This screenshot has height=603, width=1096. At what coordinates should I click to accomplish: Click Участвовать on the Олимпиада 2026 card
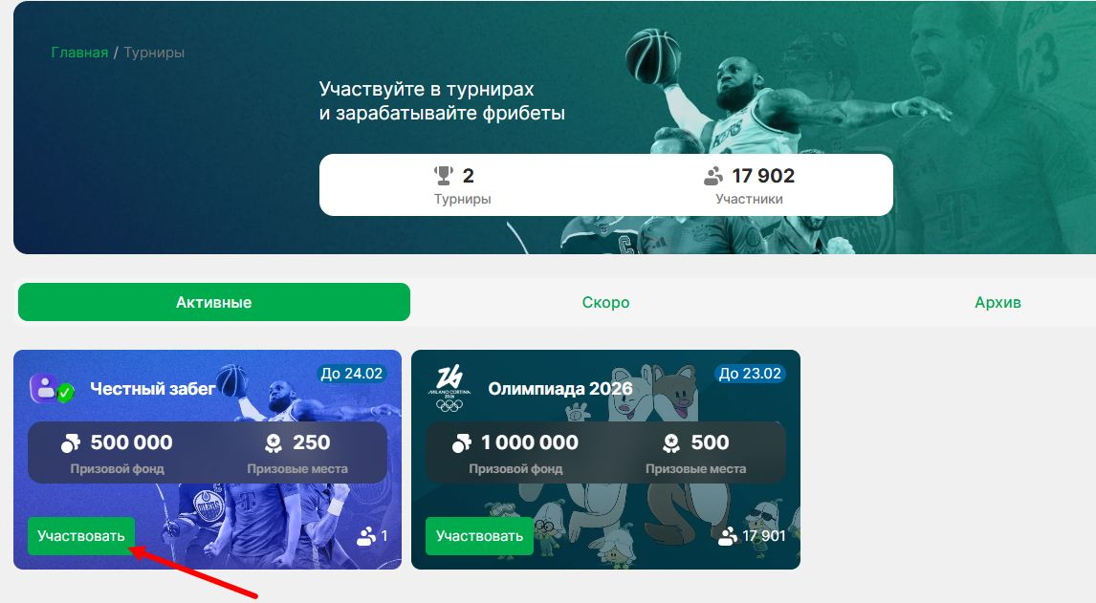[479, 536]
